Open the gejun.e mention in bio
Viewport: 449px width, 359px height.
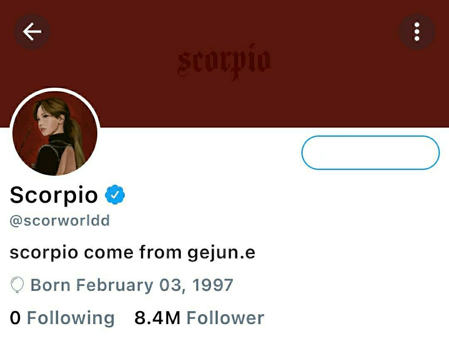point(221,253)
